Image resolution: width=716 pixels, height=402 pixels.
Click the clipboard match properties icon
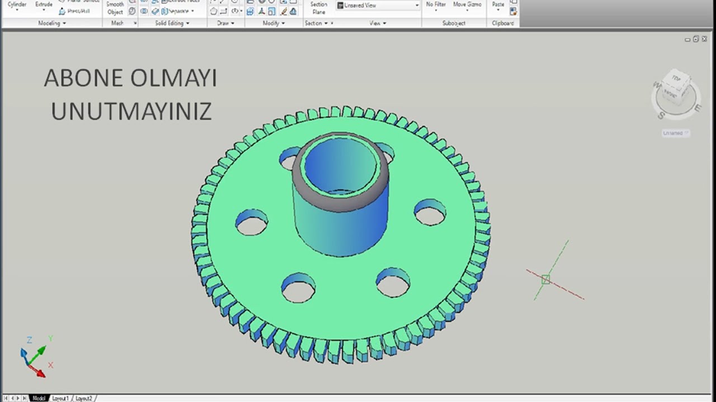click(514, 11)
